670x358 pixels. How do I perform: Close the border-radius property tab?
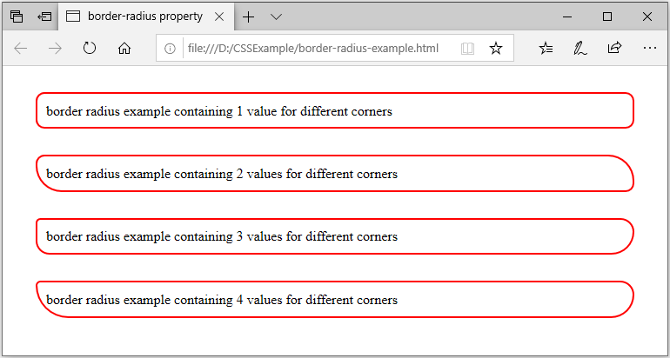[x=218, y=17]
